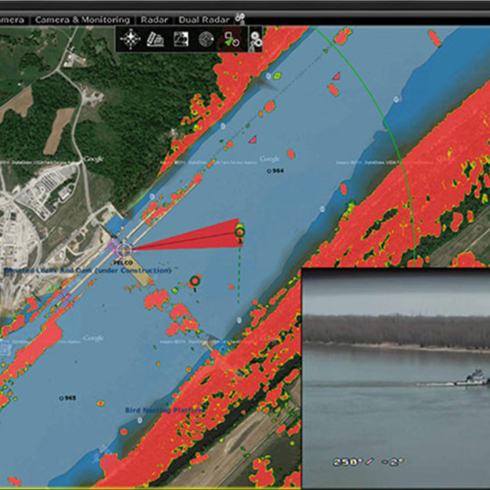Click the river mile marker 964

coord(275,171)
